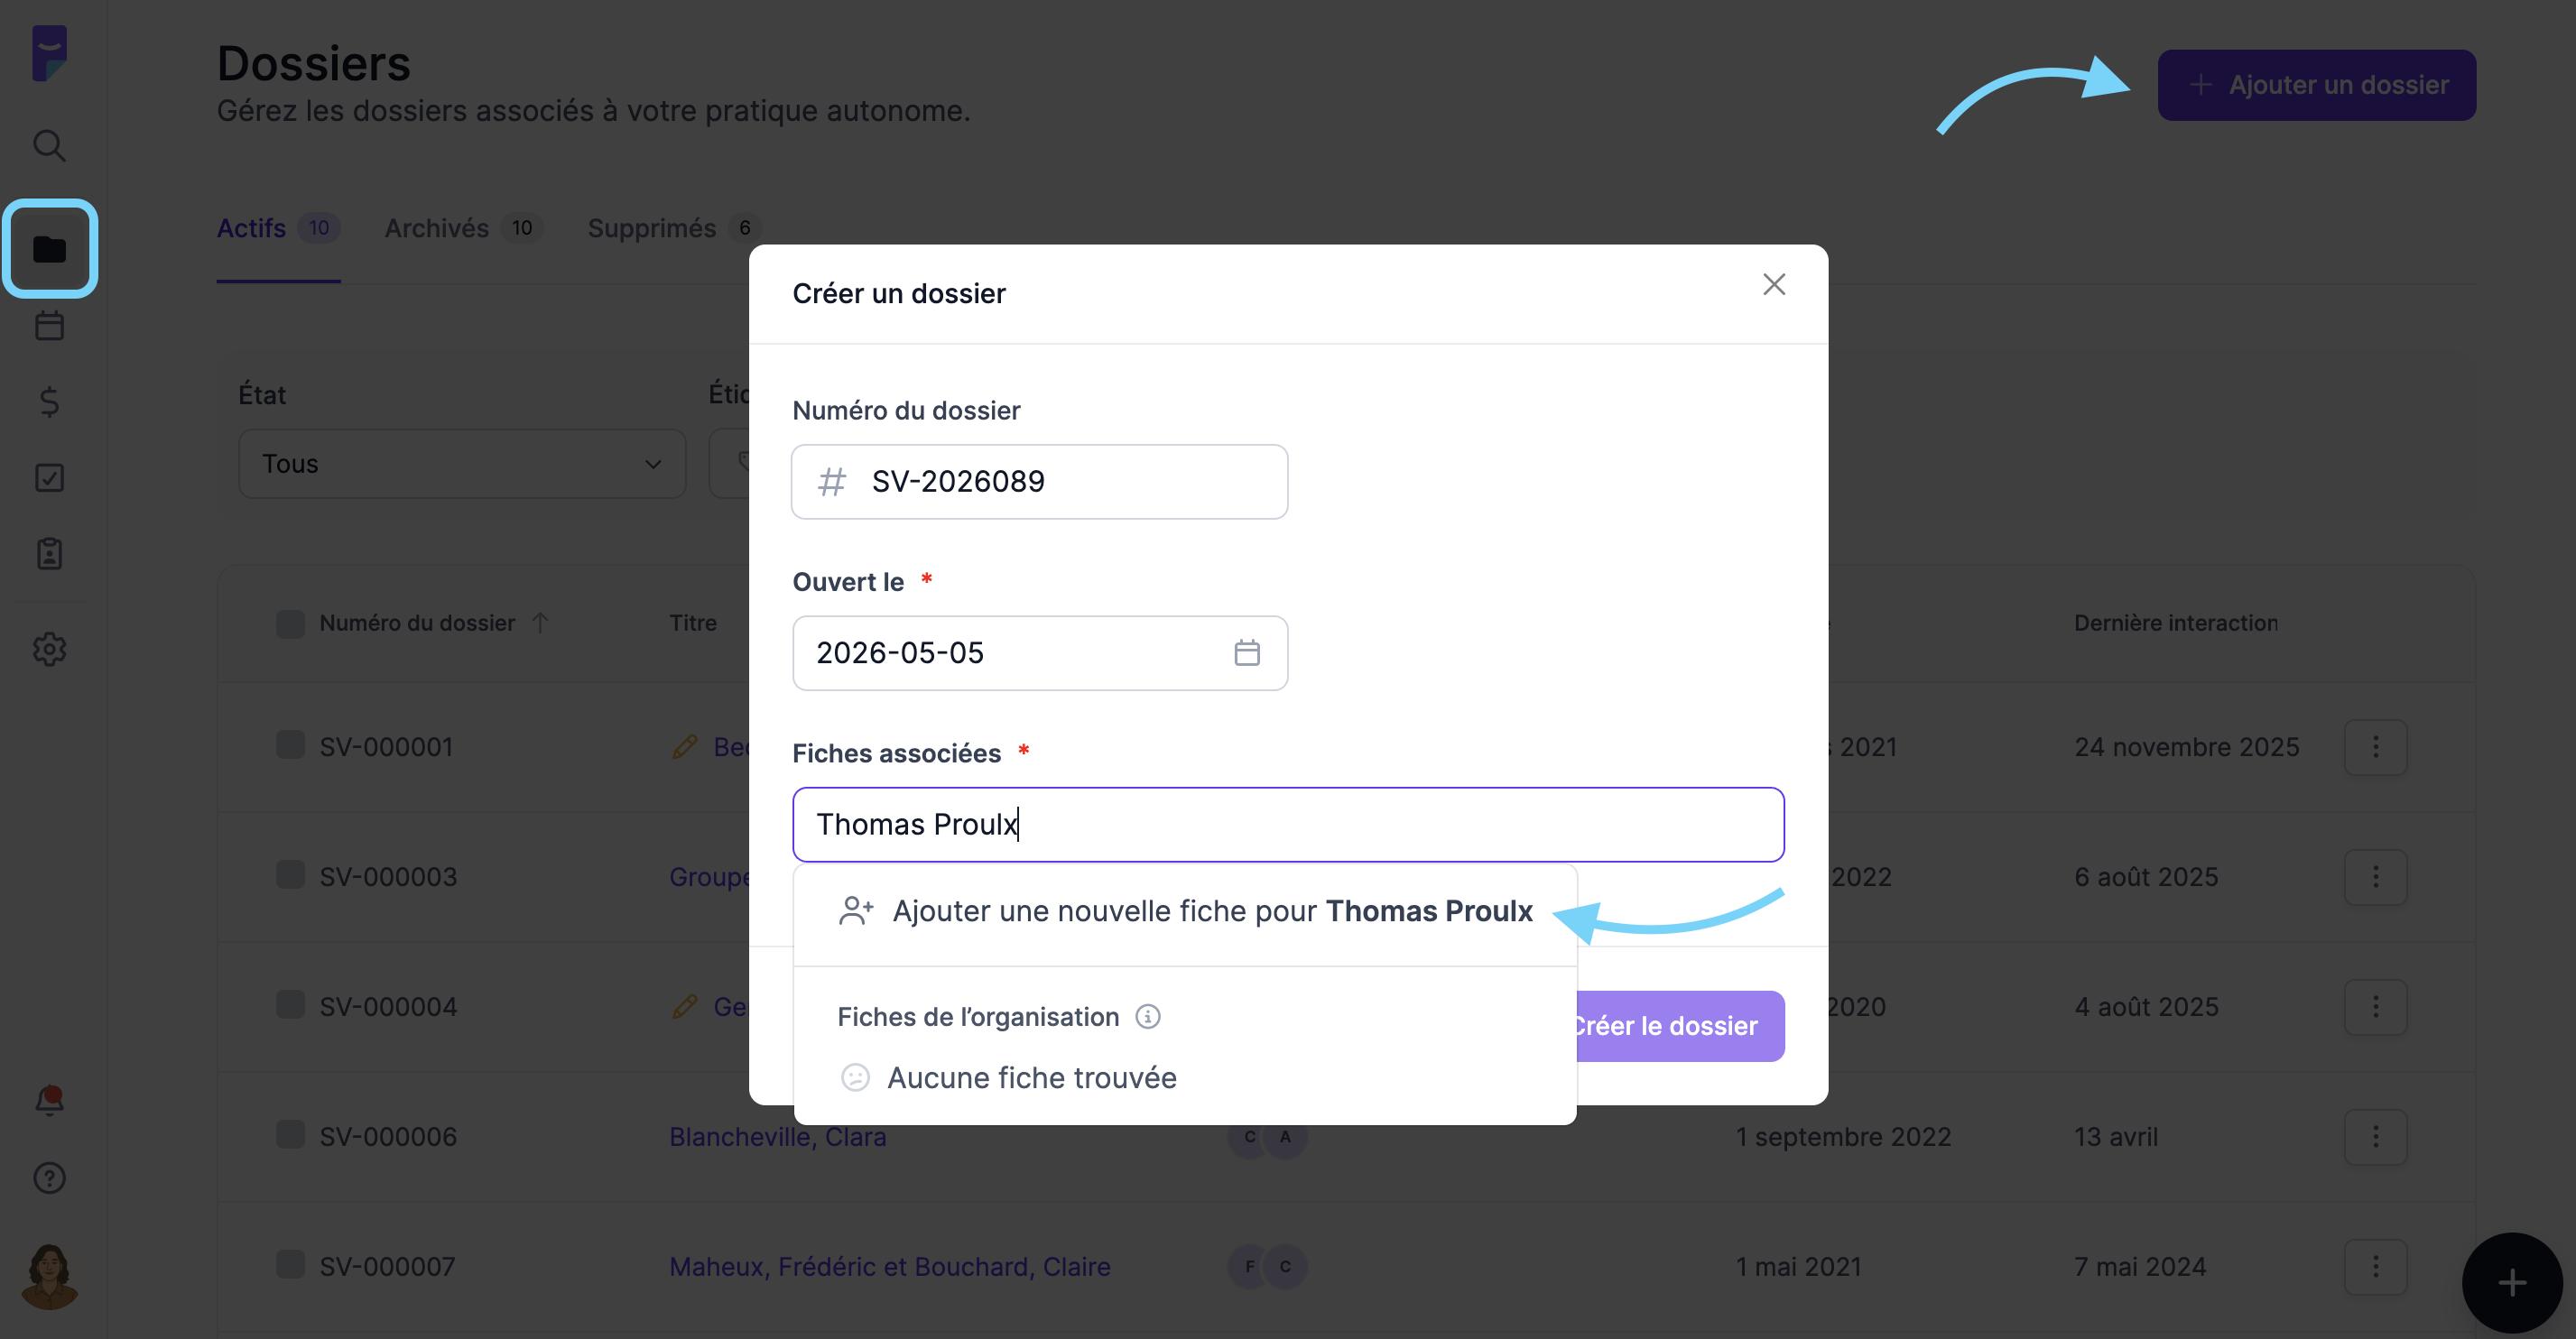Click the calendar icon in Ouvert le field
Screen dimensions: 2576x1339
[1246, 653]
